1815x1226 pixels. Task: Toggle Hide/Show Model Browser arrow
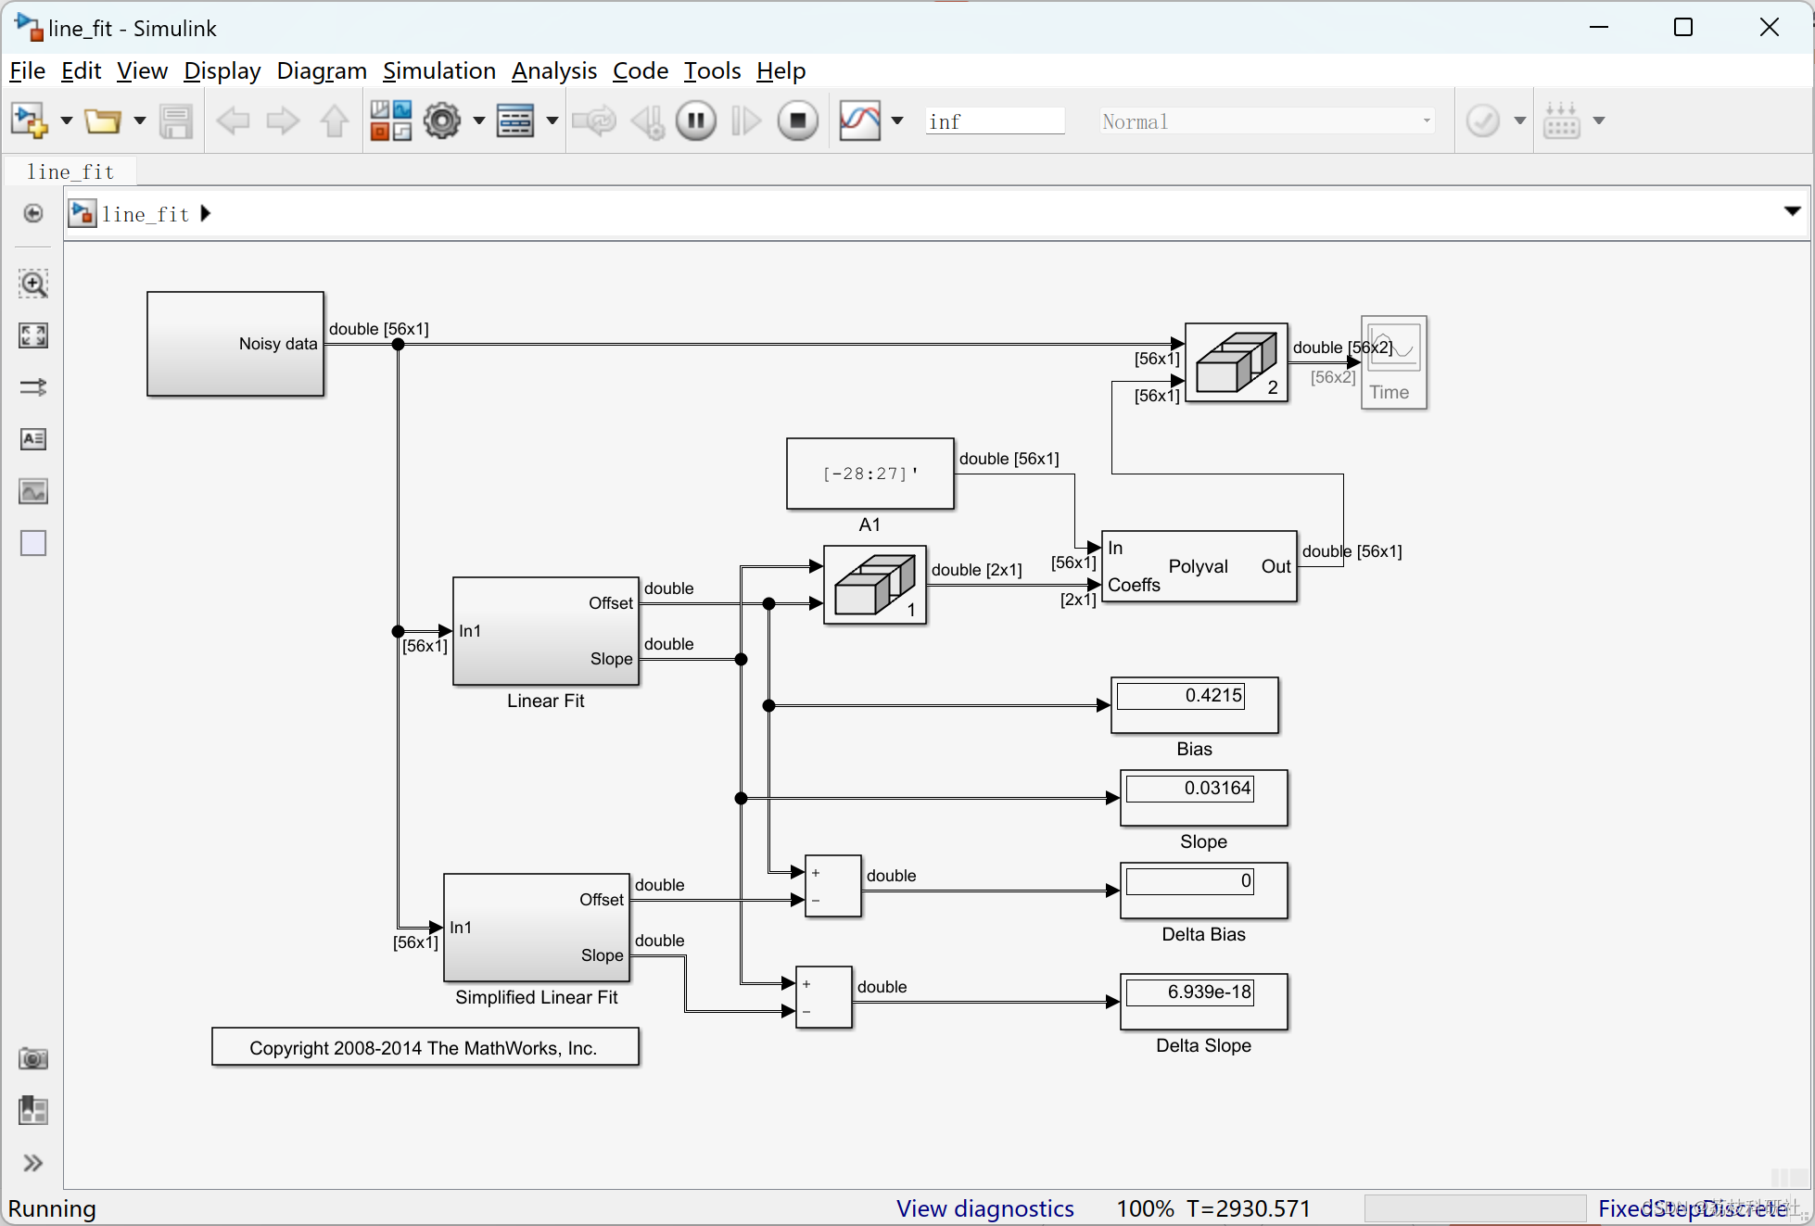coord(33,1163)
